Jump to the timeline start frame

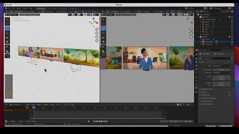click(x=94, y=121)
